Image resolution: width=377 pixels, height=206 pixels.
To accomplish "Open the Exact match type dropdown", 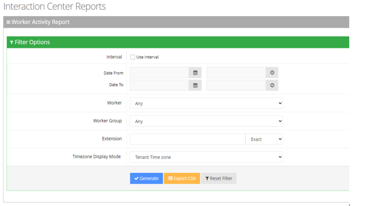I will (x=264, y=139).
